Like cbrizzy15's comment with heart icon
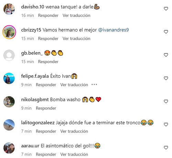This screenshot has width=172, height=158. [166, 32]
